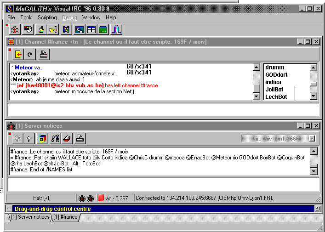Click the '#france :End of /NAMES list.' line
The height and width of the screenshot is (232, 325).
42,170
